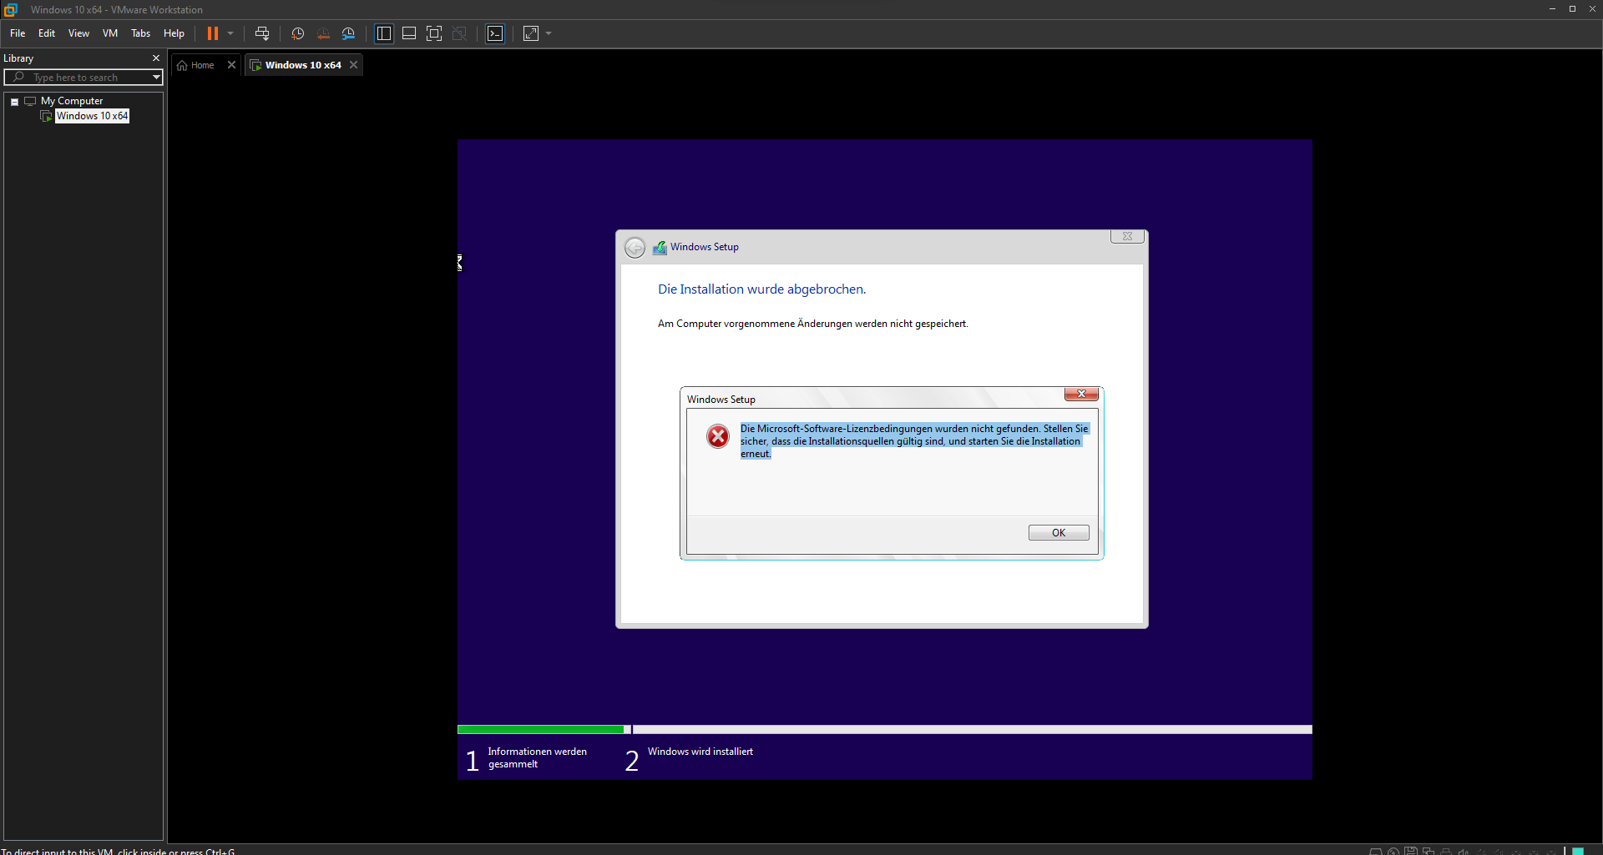
Task: Toggle the thumbnail bar view
Action: 409,33
